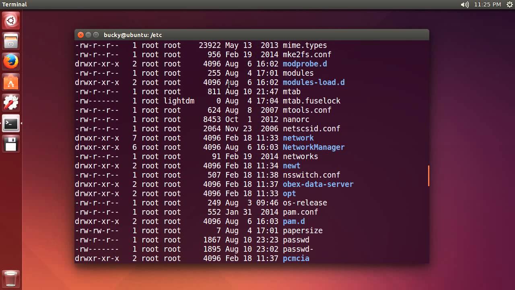Select the opt directory name
The height and width of the screenshot is (290, 515).
click(x=289, y=193)
